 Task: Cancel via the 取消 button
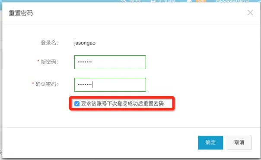(x=239, y=143)
